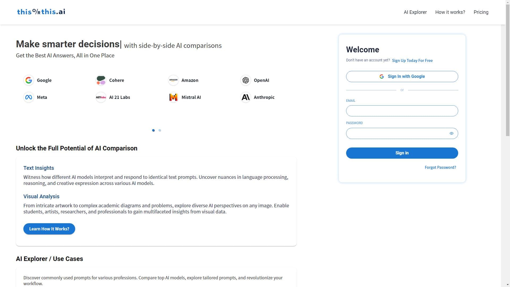Select the Cohere logo icon
The image size is (510, 287).
point(101,80)
